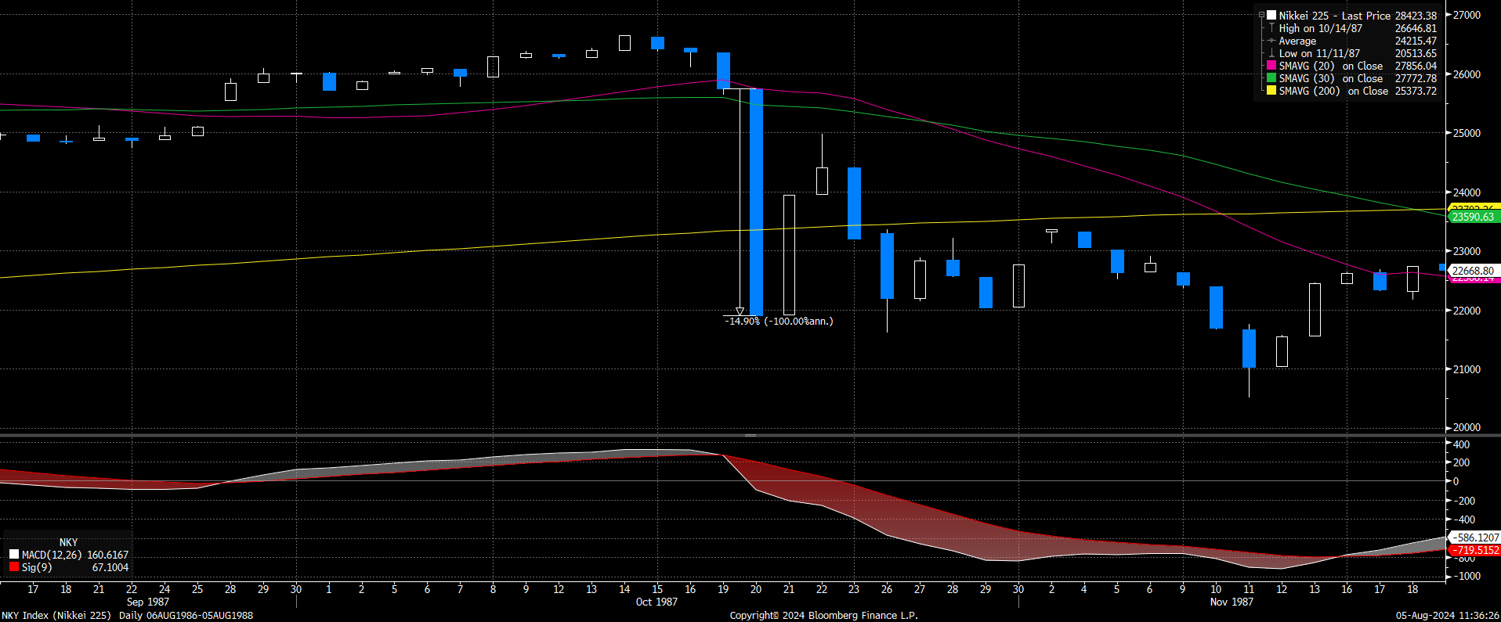Click the 25373.72 SMAVG 200 value
This screenshot has width=1501, height=622.
(x=1416, y=91)
